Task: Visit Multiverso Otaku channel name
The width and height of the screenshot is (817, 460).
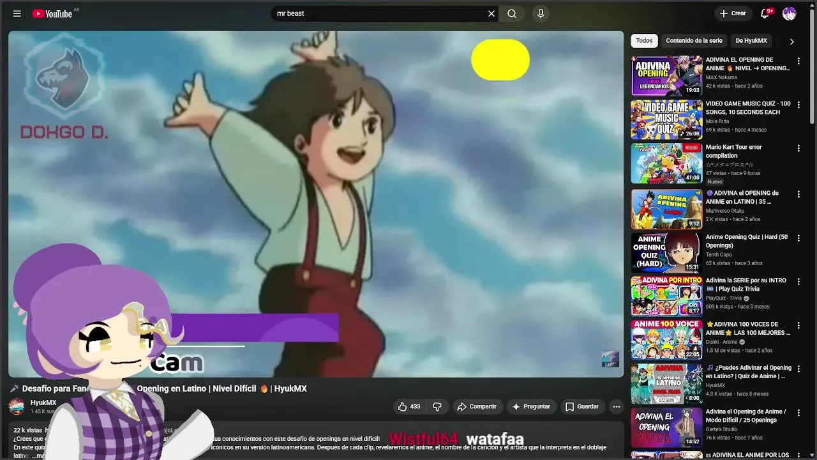Action: point(725,211)
